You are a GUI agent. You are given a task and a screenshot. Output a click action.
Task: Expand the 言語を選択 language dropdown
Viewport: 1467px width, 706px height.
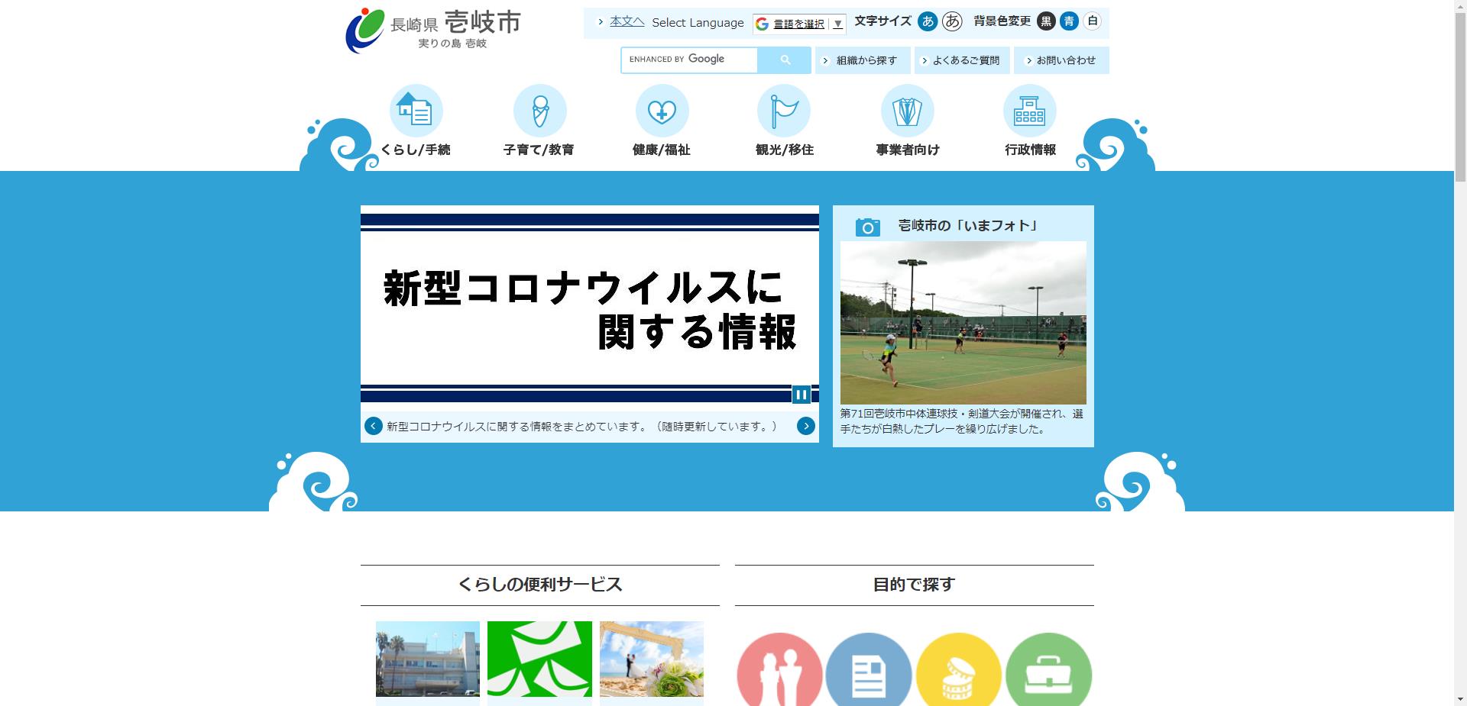[798, 24]
